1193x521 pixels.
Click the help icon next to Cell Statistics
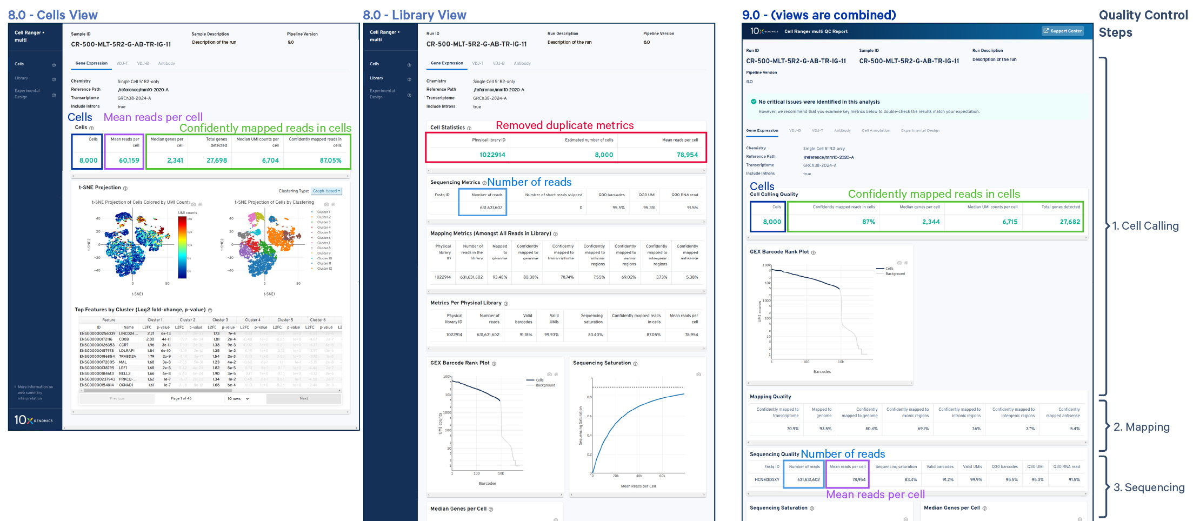468,127
